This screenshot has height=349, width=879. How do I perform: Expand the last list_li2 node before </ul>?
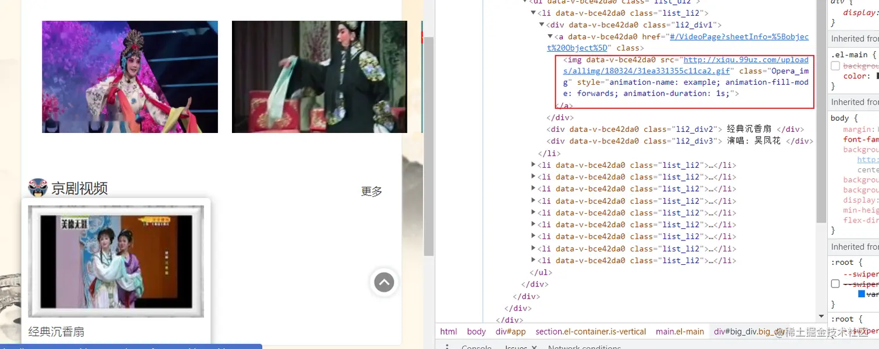point(533,260)
